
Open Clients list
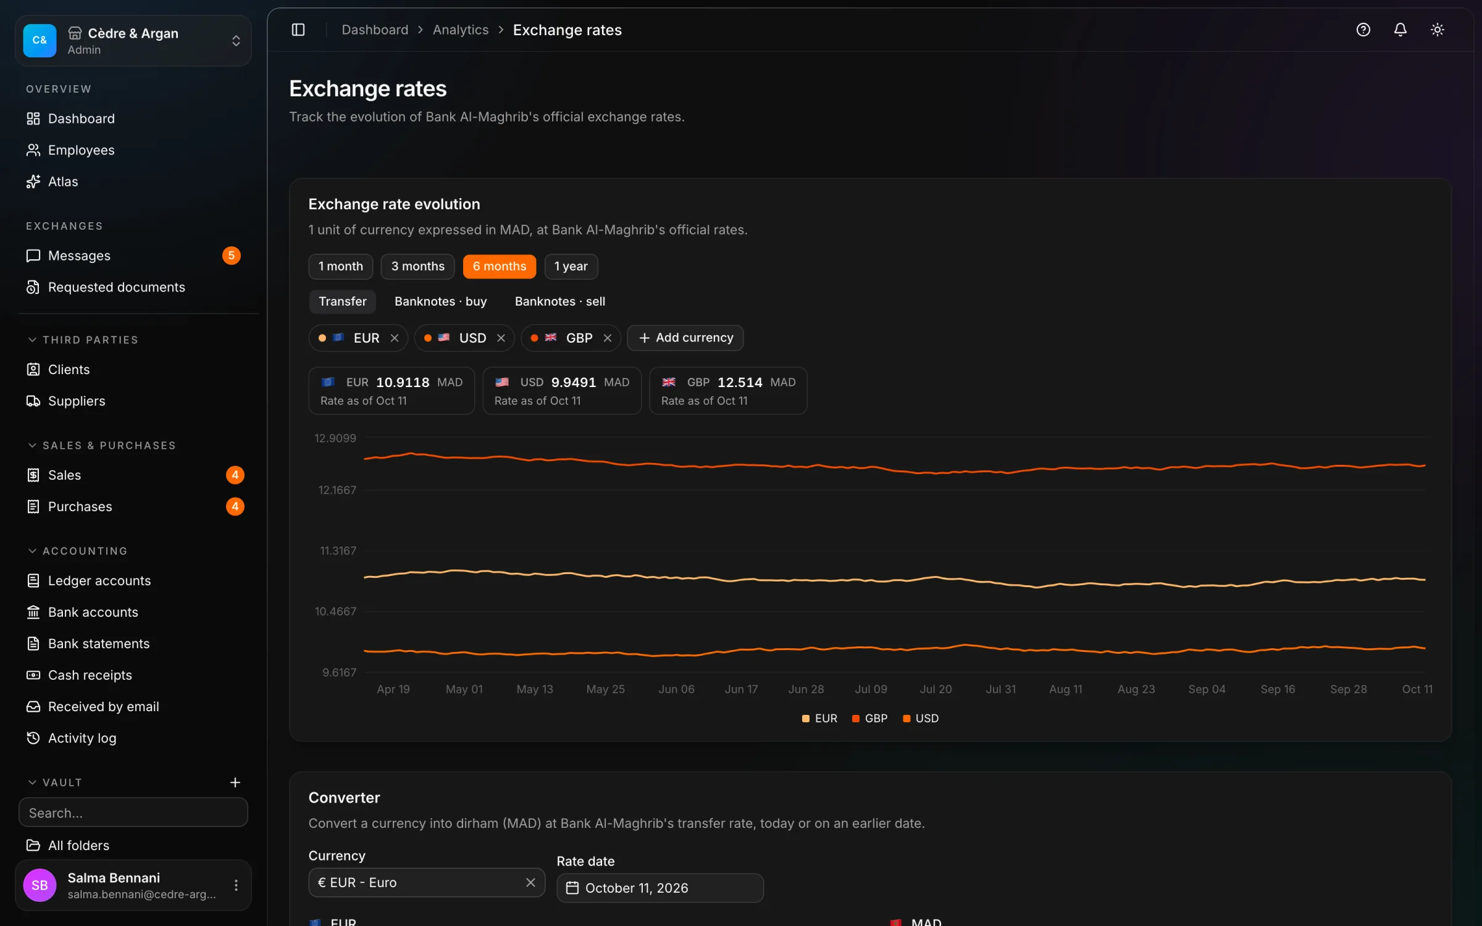tap(133, 369)
